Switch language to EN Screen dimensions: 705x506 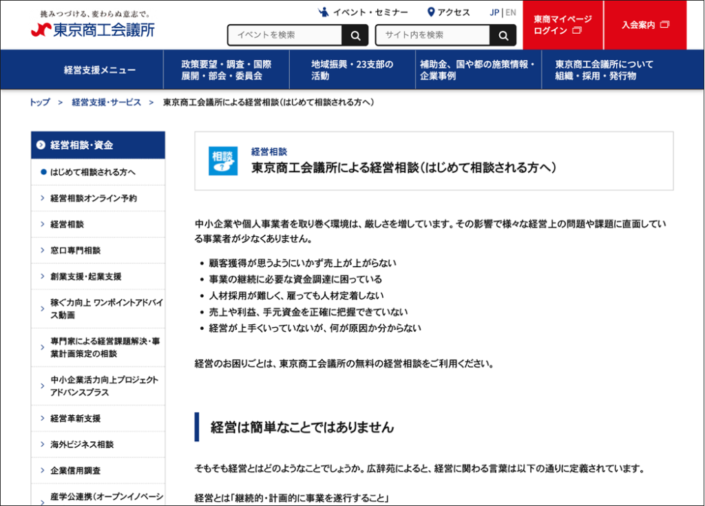click(x=510, y=12)
